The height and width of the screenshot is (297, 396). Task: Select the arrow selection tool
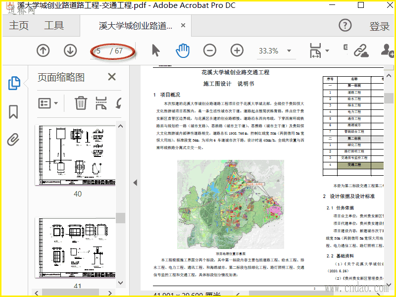(156, 50)
